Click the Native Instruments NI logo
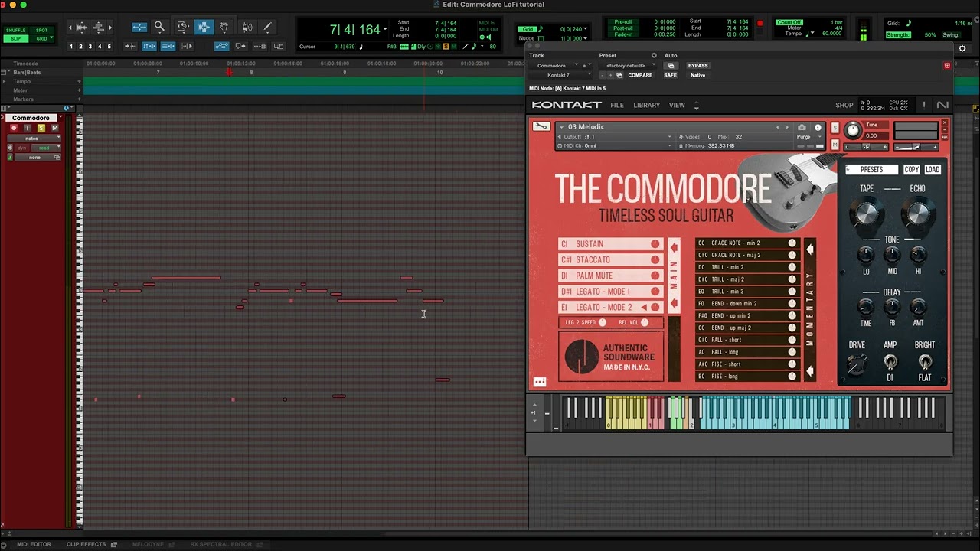The image size is (980, 551). click(x=942, y=105)
